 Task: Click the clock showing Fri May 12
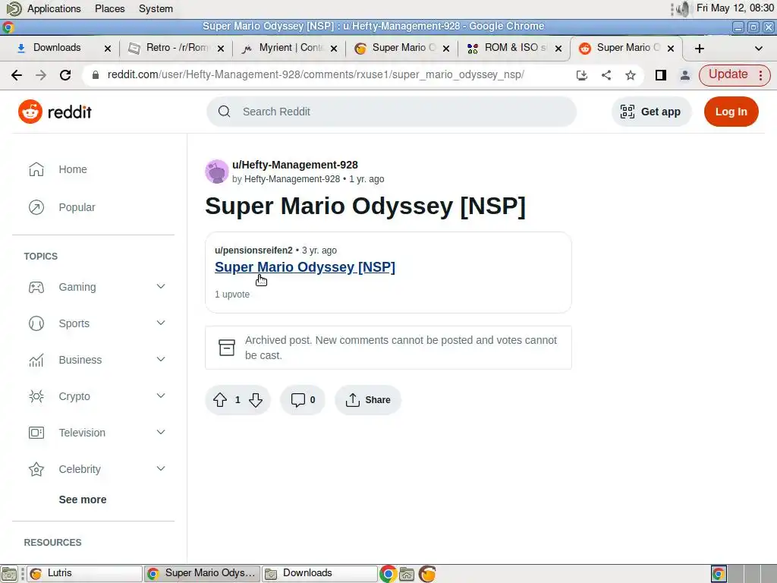click(x=735, y=8)
